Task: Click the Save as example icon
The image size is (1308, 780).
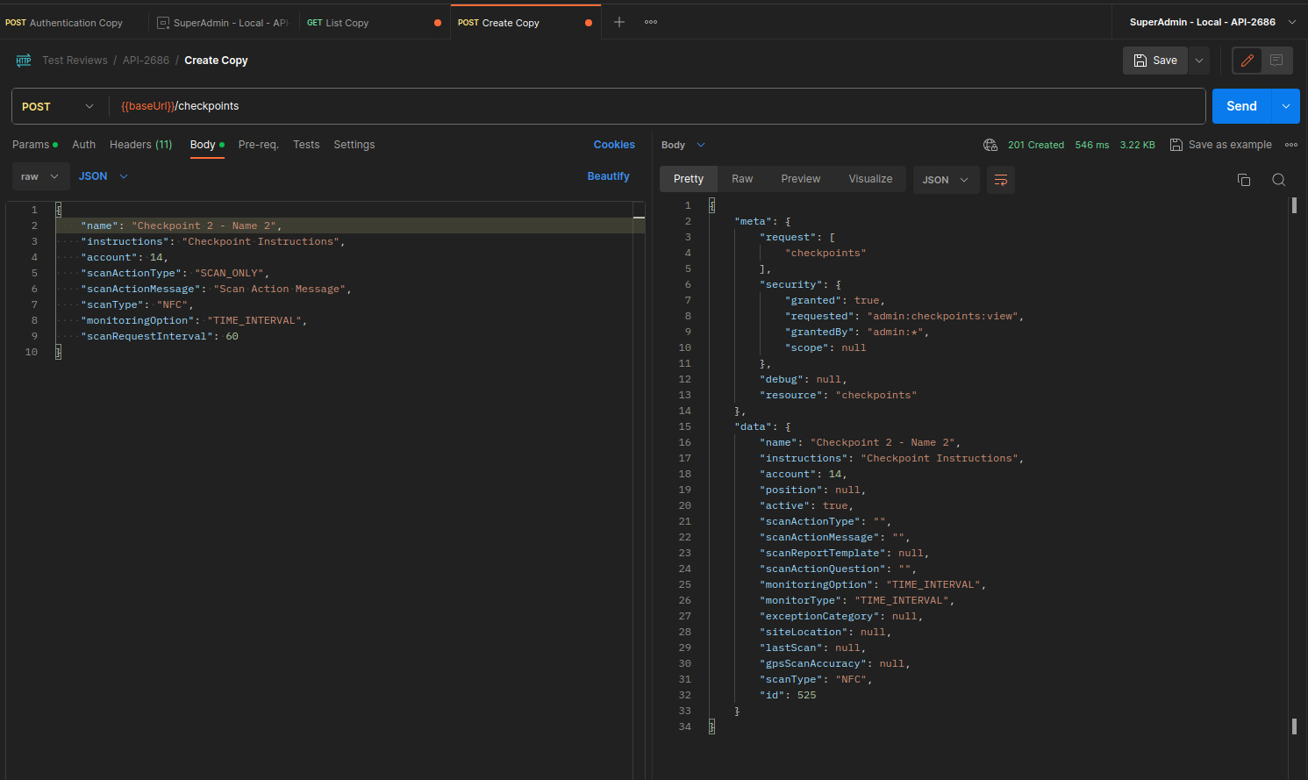Action: (1176, 144)
